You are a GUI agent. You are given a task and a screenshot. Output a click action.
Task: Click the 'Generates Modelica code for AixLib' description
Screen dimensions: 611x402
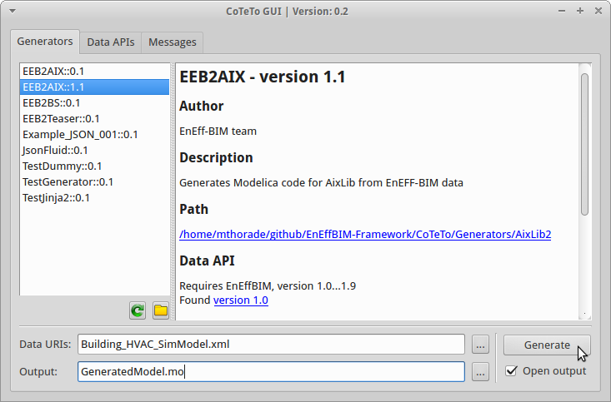click(321, 183)
